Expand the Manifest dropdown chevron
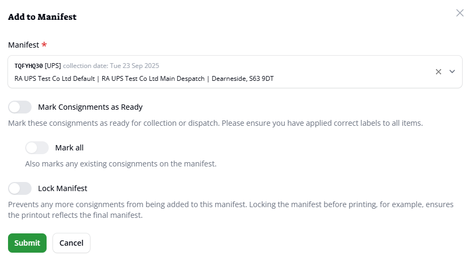This screenshot has height=258, width=468. pos(452,72)
